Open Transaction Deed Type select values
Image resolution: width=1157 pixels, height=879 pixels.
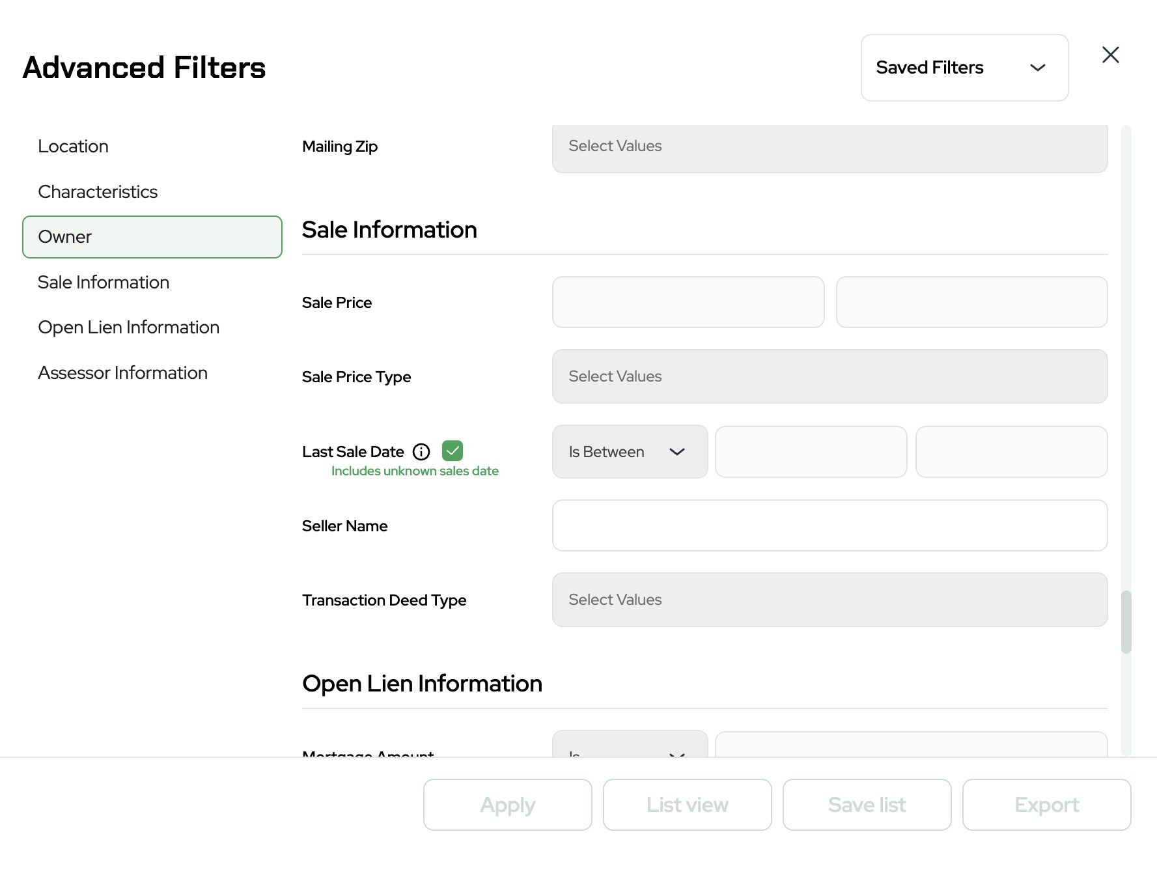click(x=829, y=600)
